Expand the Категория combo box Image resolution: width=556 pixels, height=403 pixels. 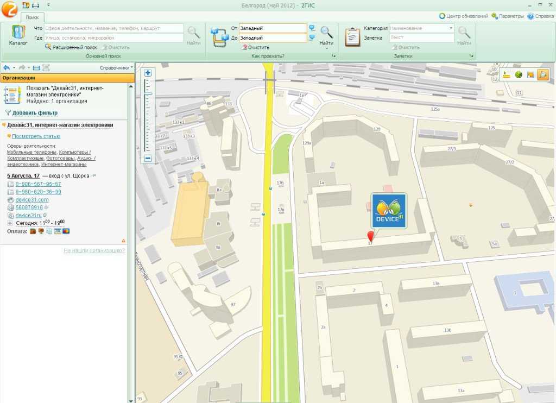(451, 28)
